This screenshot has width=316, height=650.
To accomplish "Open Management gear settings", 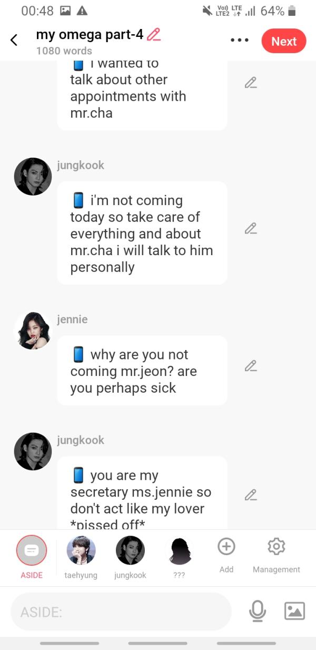I will pos(276,555).
